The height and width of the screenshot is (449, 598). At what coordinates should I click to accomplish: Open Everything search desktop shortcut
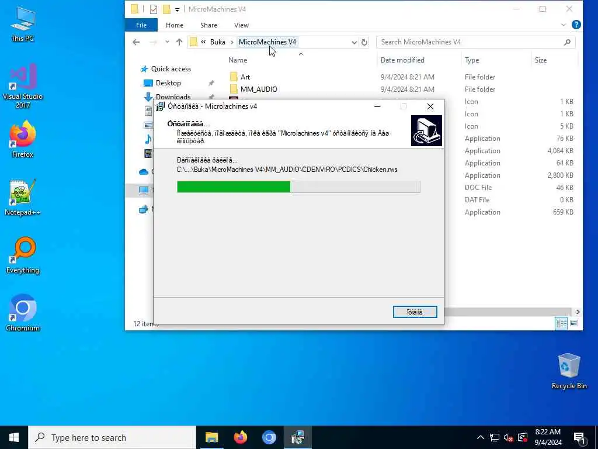pyautogui.click(x=23, y=255)
